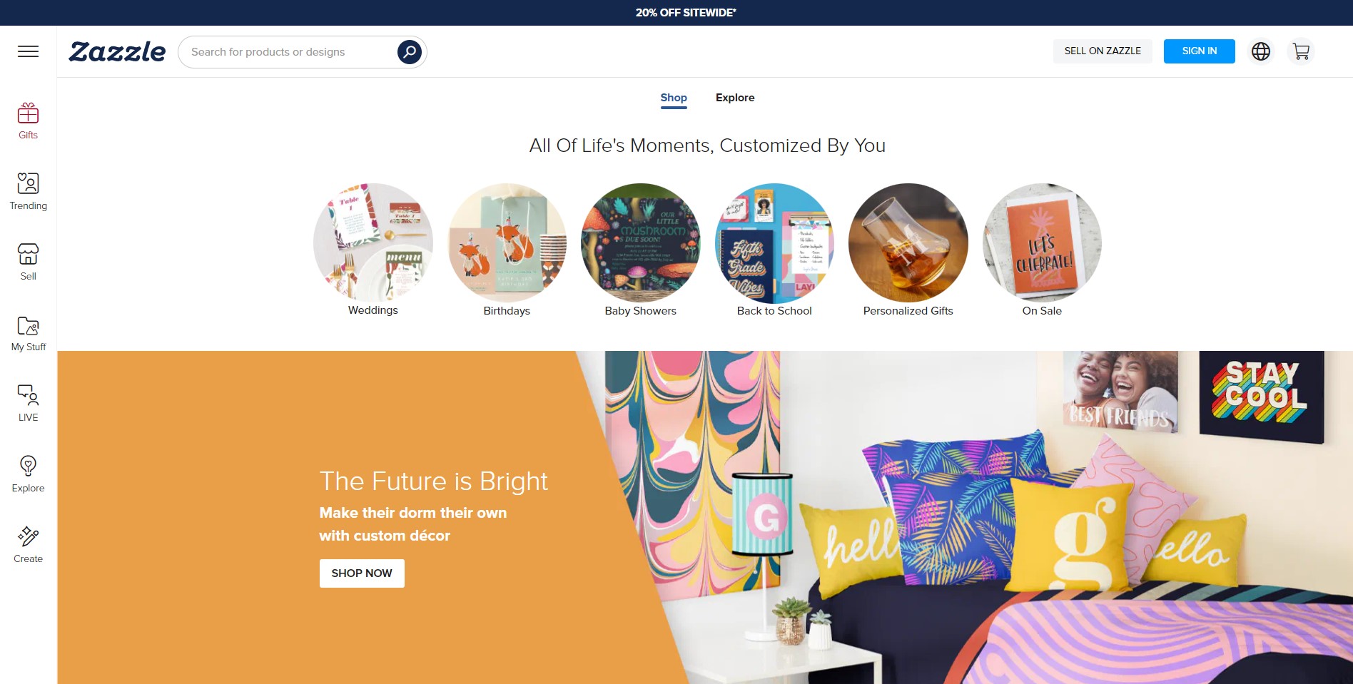Image resolution: width=1353 pixels, height=684 pixels.
Task: Click the Zazzle logo
Action: click(117, 51)
